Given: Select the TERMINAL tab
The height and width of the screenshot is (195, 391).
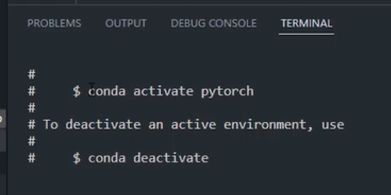Looking at the screenshot, I should coord(306,23).
